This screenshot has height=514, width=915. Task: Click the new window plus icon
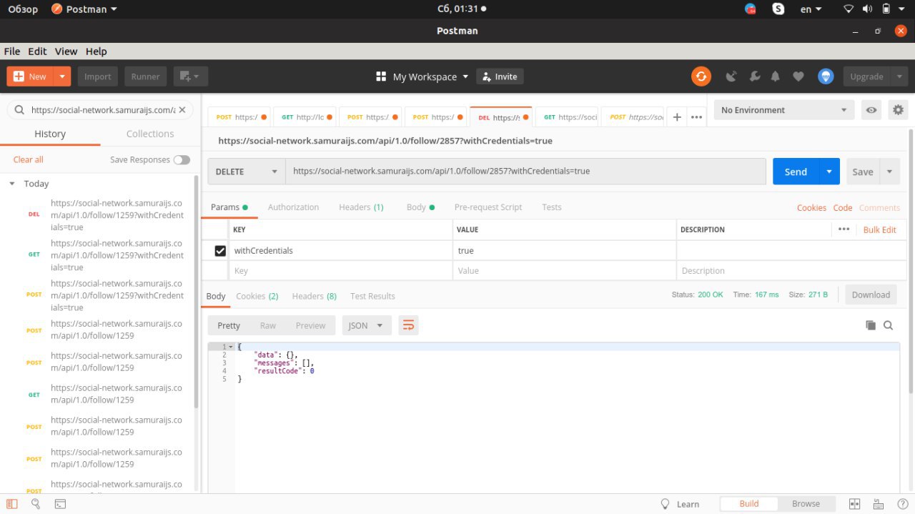tap(190, 76)
